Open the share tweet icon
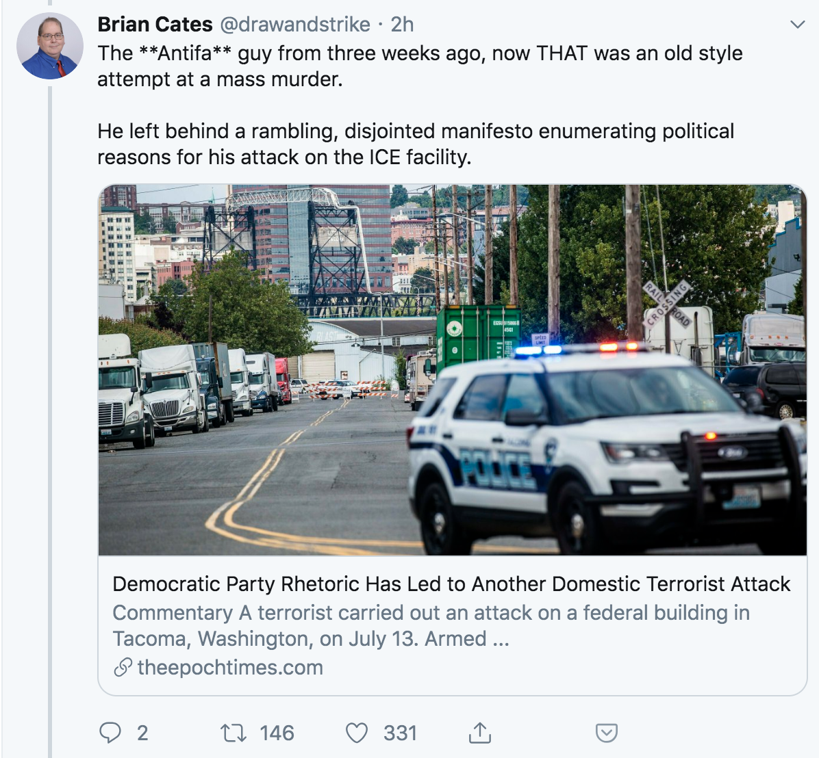819x758 pixels. 480,732
